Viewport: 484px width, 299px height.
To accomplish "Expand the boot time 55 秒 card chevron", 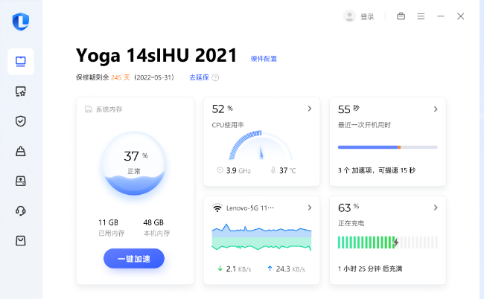I will tap(436, 109).
